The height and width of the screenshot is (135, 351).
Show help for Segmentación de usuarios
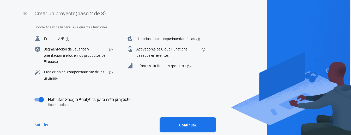(x=111, y=50)
